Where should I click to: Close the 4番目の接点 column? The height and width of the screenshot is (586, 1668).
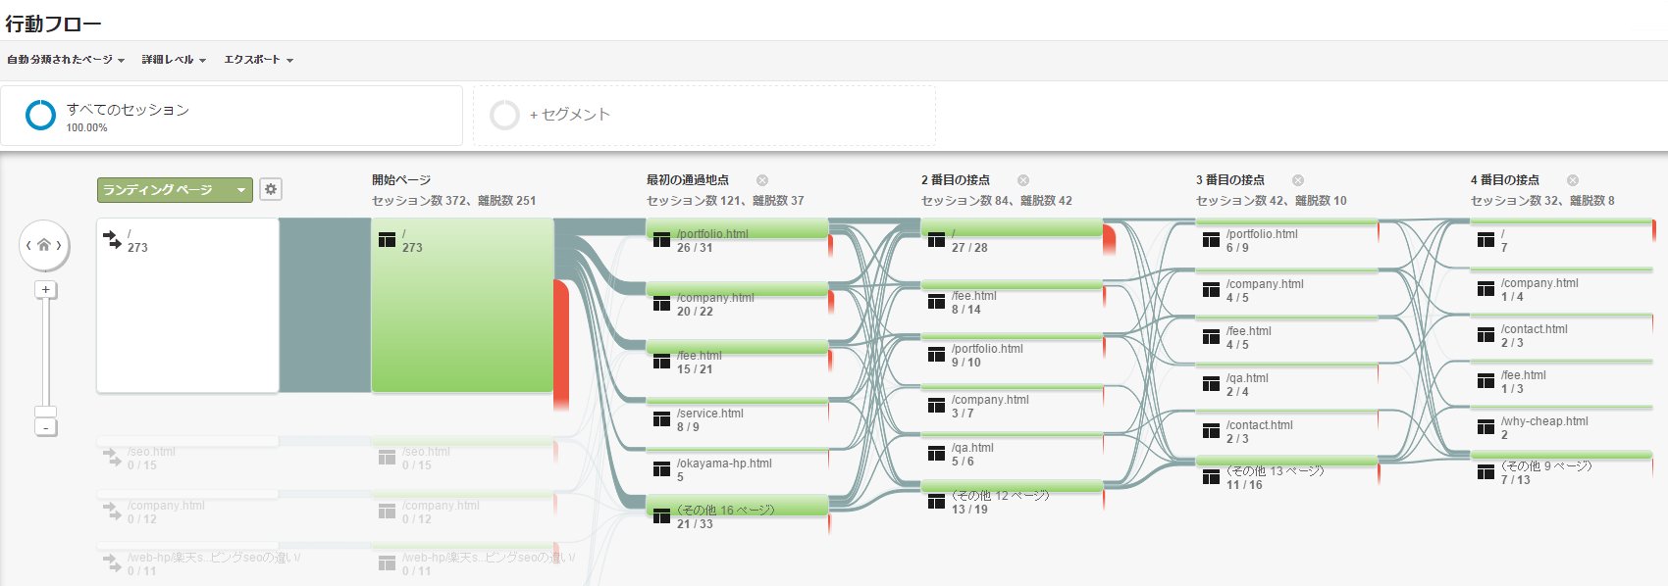[1573, 180]
